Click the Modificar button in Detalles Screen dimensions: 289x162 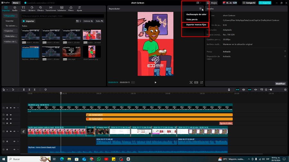click(280, 84)
